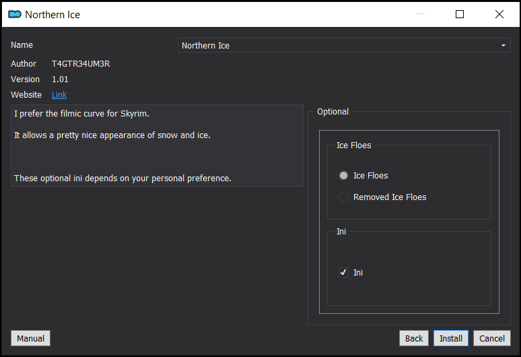The width and height of the screenshot is (521, 357).
Task: Maximize the Northern Ice installer window
Action: click(460, 14)
